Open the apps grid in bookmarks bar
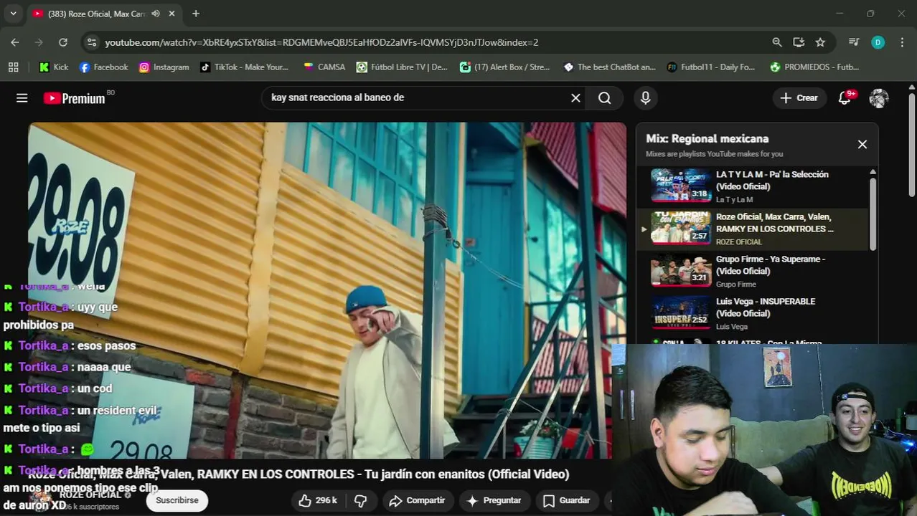This screenshot has height=516, width=917. click(x=13, y=67)
